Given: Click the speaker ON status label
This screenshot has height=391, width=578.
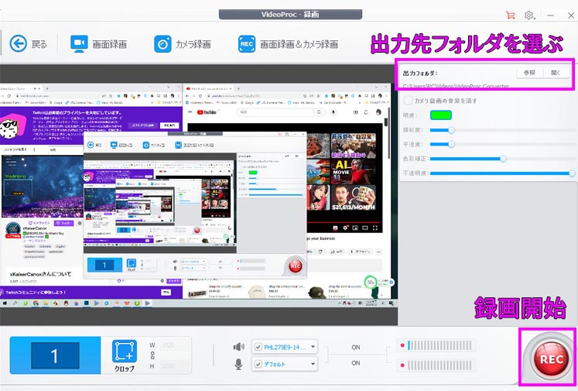Looking at the screenshot, I should (x=356, y=347).
